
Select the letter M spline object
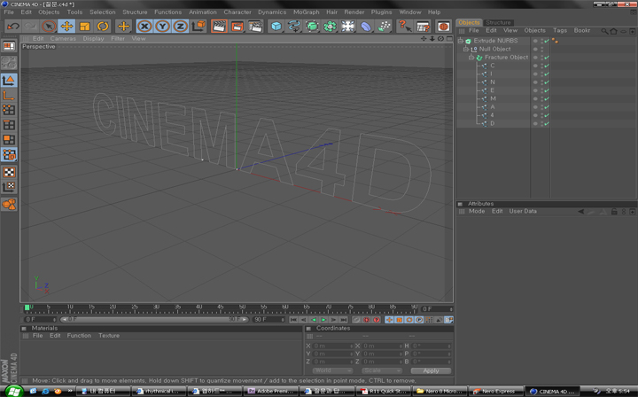point(493,98)
